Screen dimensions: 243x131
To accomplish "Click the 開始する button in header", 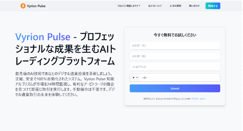I will pyautogui.click(x=213, y=6).
